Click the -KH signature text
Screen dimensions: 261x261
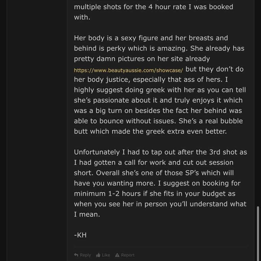coord(80,235)
